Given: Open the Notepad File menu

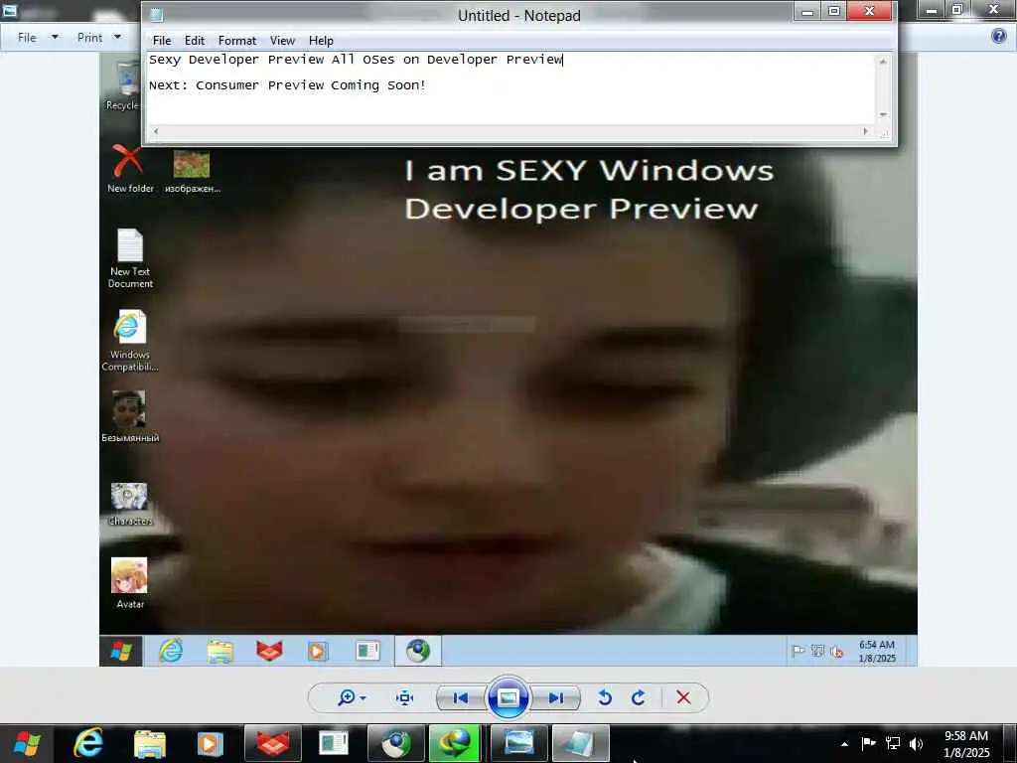Looking at the screenshot, I should (x=162, y=40).
